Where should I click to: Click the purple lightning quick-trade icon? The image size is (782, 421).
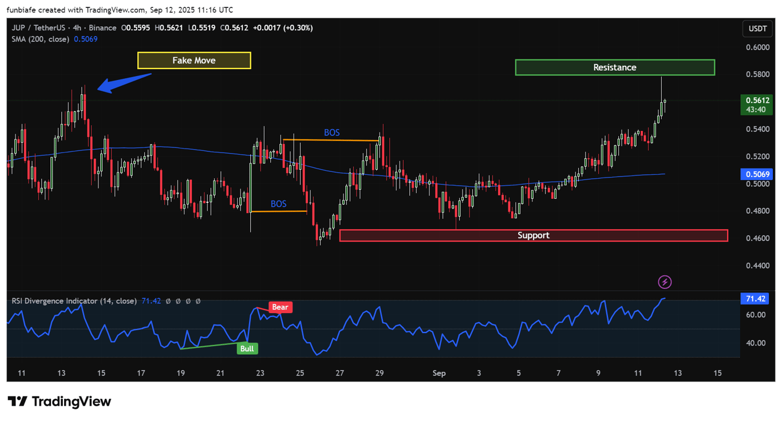pyautogui.click(x=665, y=282)
